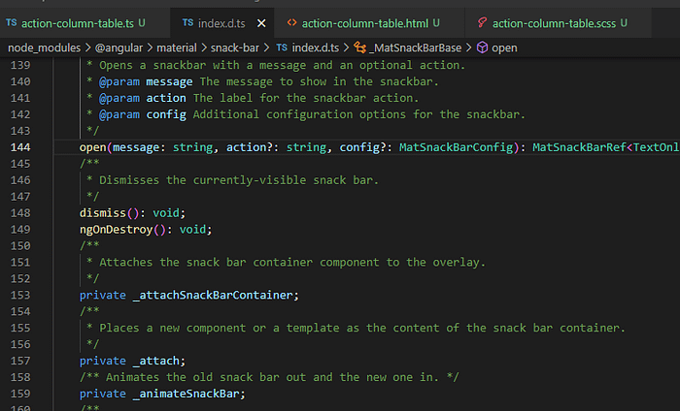Click the open method breadcrumb
The height and width of the screenshot is (411, 680).
(504, 47)
